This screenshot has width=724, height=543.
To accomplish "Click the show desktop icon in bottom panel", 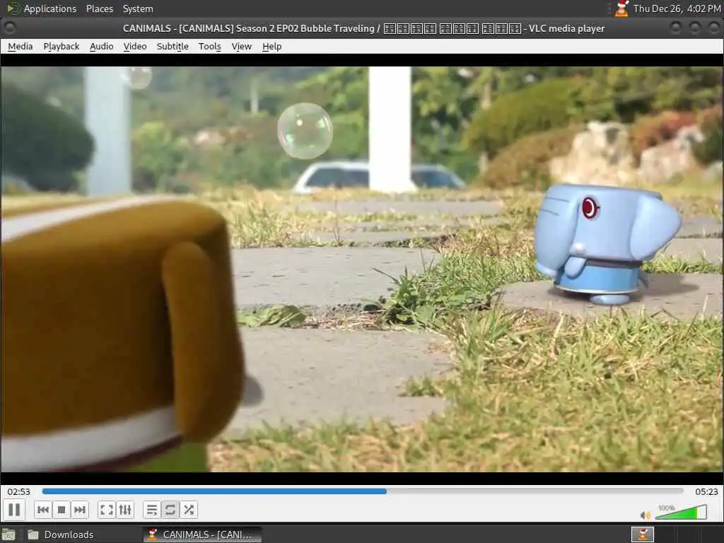I will click(x=8, y=535).
